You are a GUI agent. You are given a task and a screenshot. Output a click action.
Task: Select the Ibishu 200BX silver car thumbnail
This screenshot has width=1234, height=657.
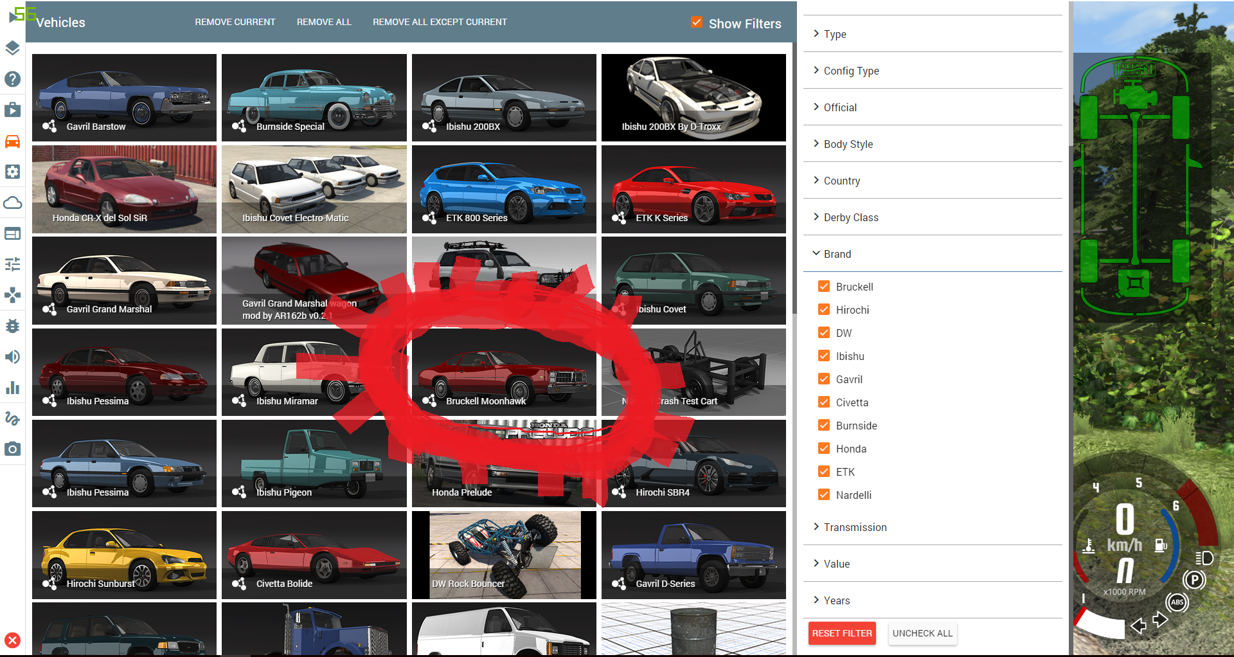[x=504, y=98]
